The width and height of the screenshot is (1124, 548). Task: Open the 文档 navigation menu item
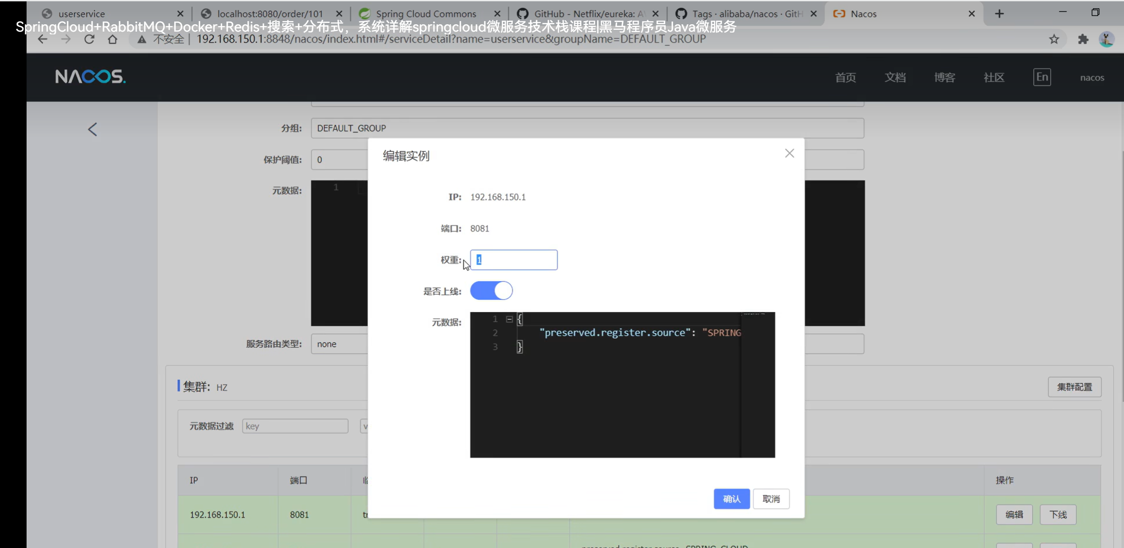pos(894,77)
